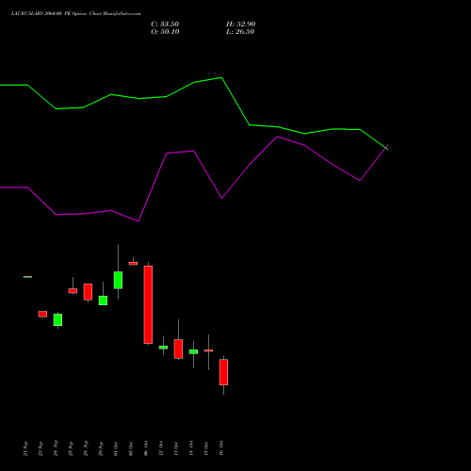Screen dimensions: 471x471
Task: Click the red candle above 13 Oct
Action: [x=178, y=349]
